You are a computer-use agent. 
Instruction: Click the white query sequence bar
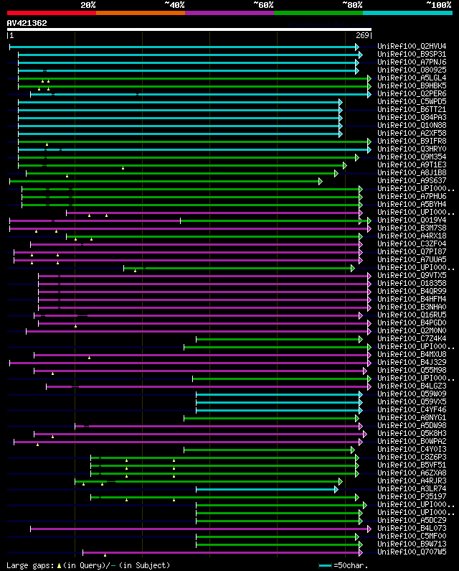[x=189, y=29]
